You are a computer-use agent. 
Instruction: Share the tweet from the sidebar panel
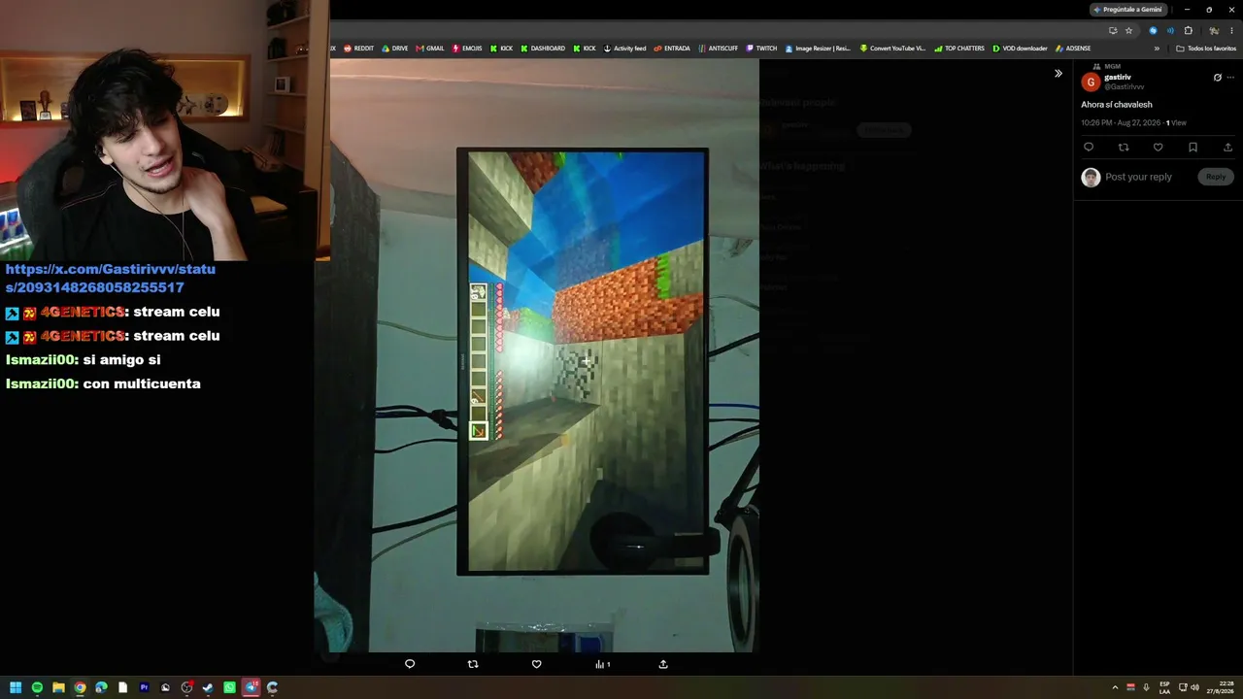pyautogui.click(x=1227, y=148)
